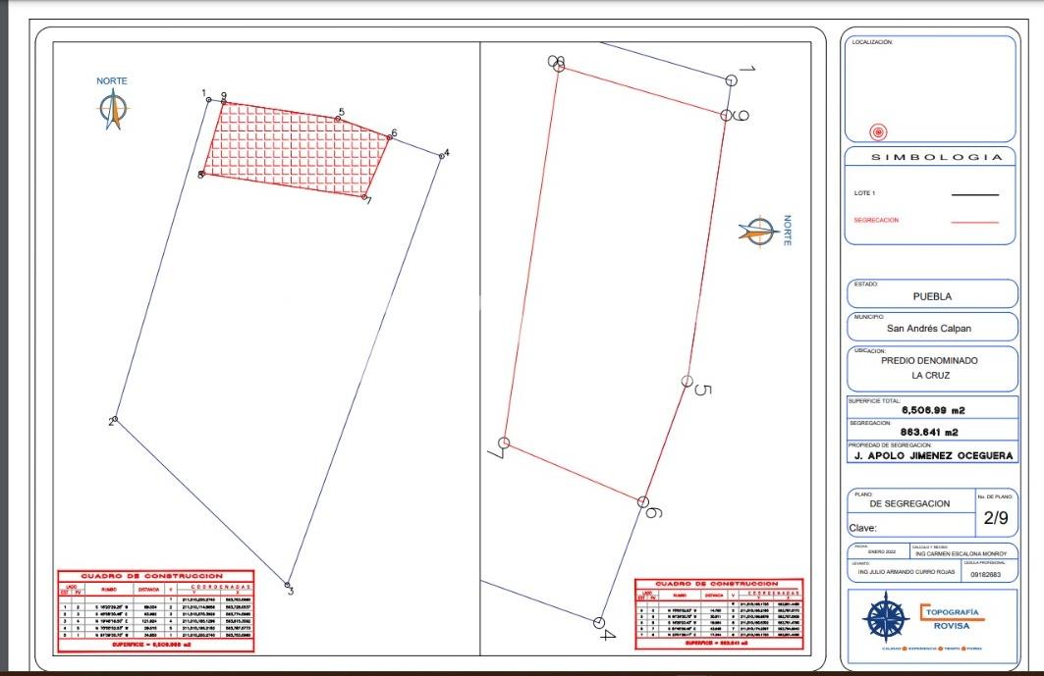The height and width of the screenshot is (676, 1044).
Task: Select the Clave field in the title block
Action: [910, 528]
